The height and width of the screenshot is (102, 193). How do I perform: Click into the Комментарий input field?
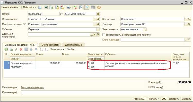point(106,92)
